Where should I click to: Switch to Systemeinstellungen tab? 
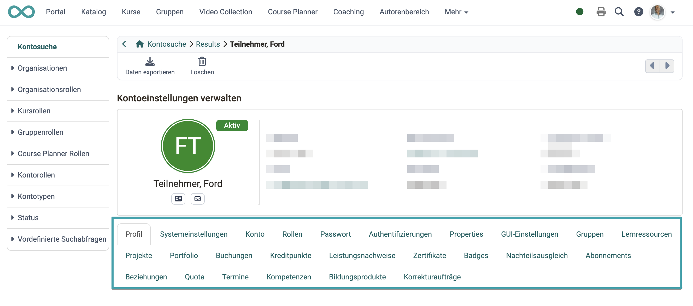pos(193,234)
